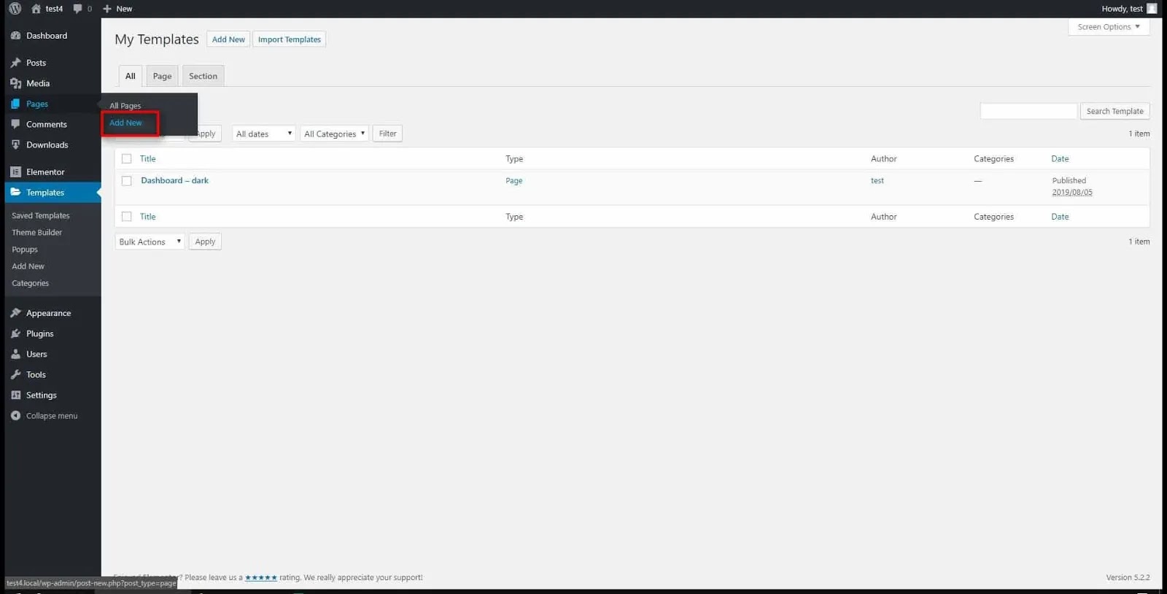Sort by Date in footer row
The height and width of the screenshot is (594, 1167).
coord(1060,217)
